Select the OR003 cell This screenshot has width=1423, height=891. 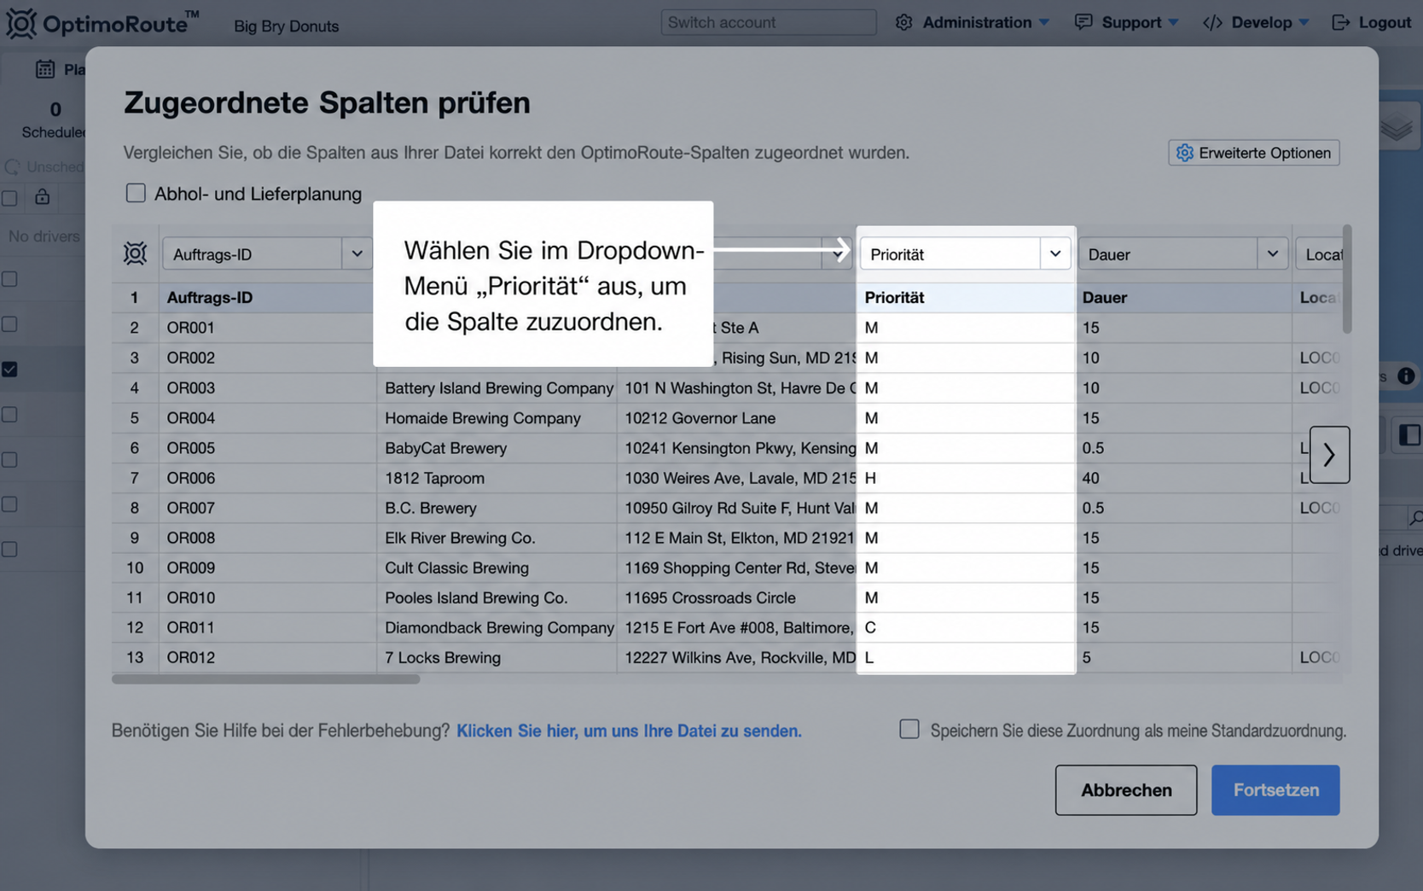(x=268, y=387)
